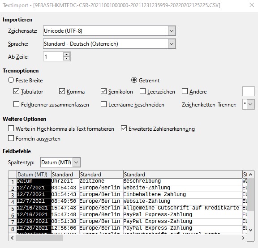The image size is (258, 248).
Task: Uncheck the Tabulator separator checkbox
Action: coord(16,91)
